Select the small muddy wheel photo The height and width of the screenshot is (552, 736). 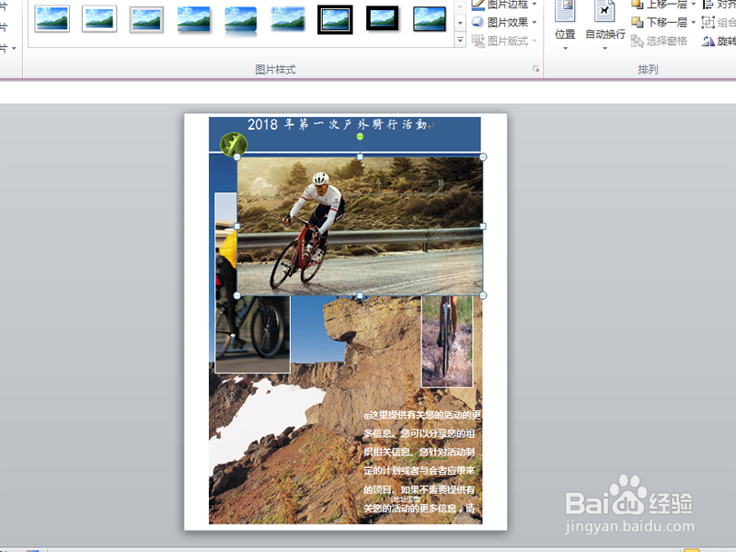[x=447, y=341]
